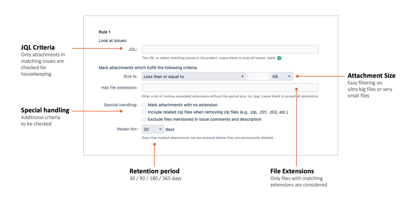Enable 'Mark attachments with no extension'

click(x=144, y=105)
